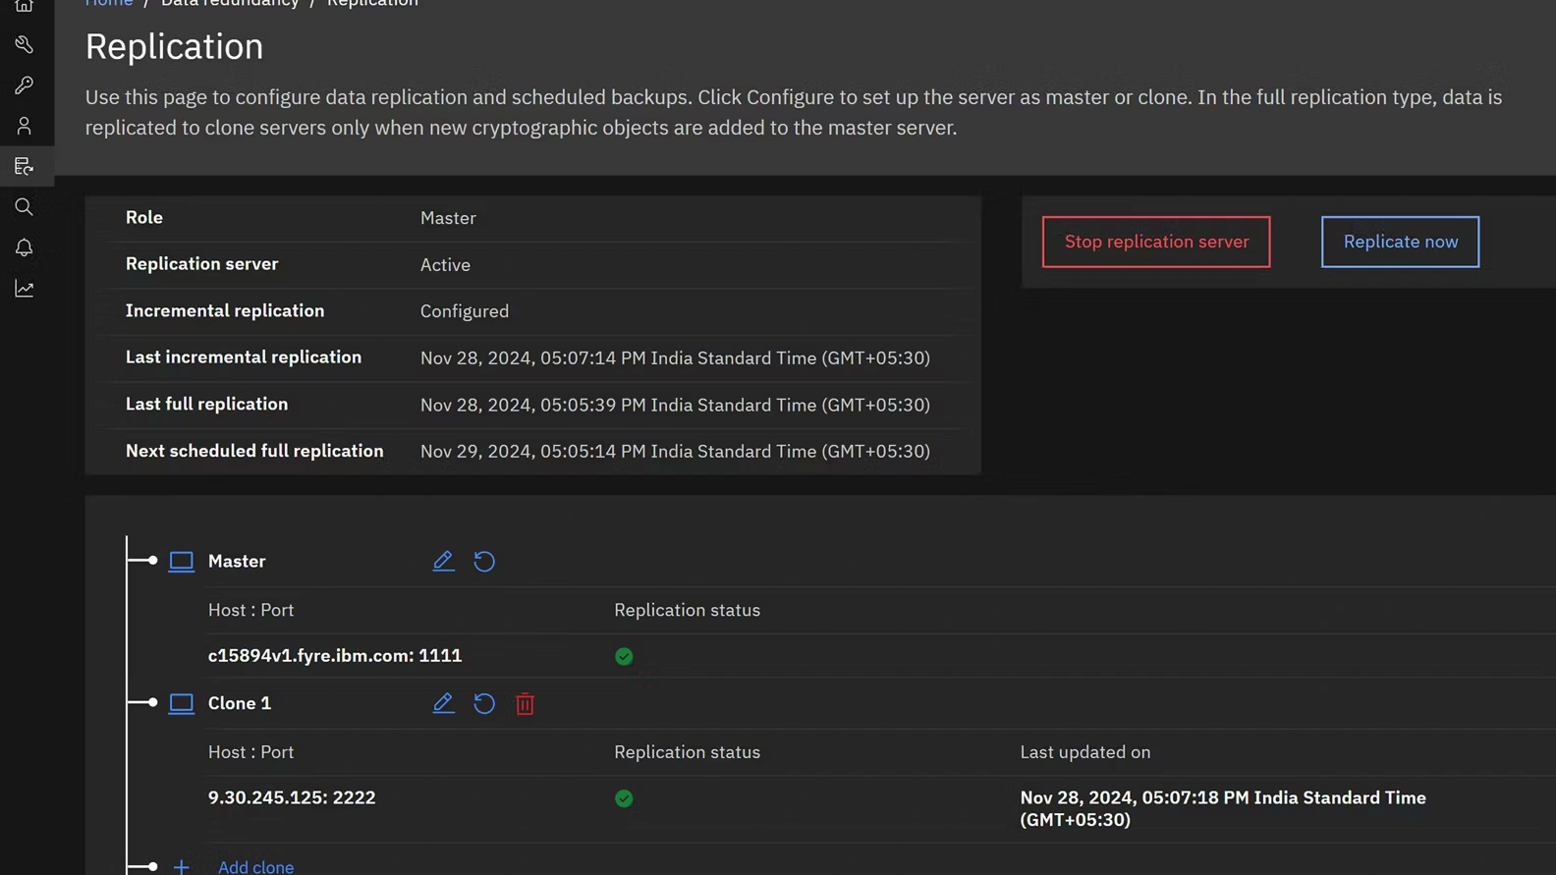Open the user icon in sidebar

click(x=24, y=126)
